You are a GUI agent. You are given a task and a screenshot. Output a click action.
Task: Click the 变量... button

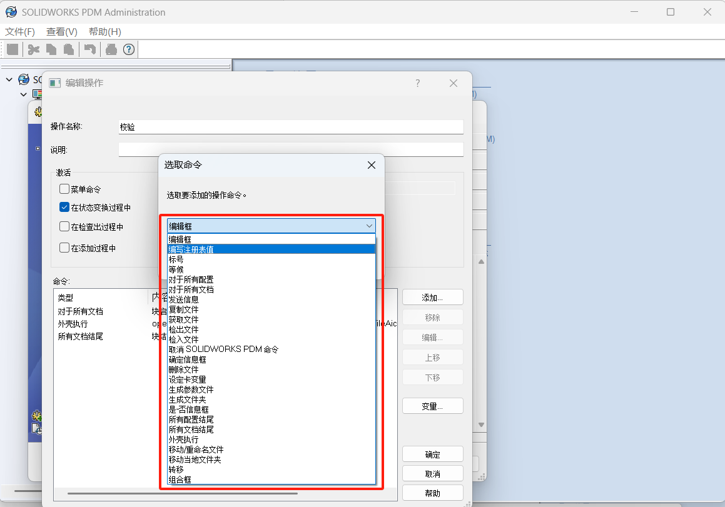pyautogui.click(x=433, y=406)
